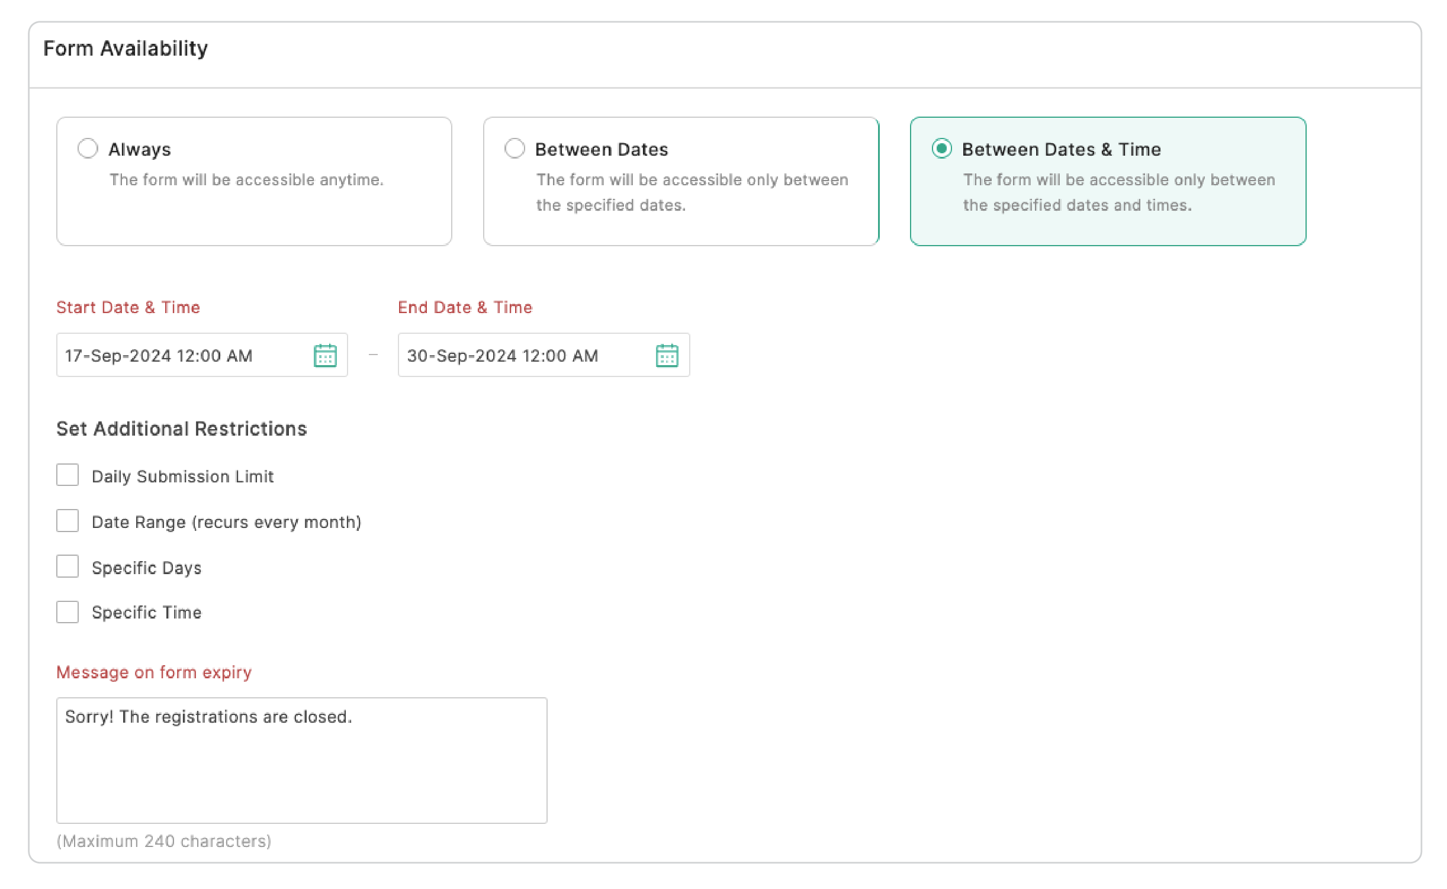This screenshot has height=889, width=1447.
Task: Click the Form Availability heading
Action: [x=126, y=49]
